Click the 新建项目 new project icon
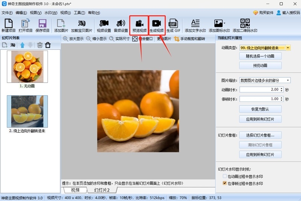Viewport: 301px width, 201px height. click(x=8, y=25)
